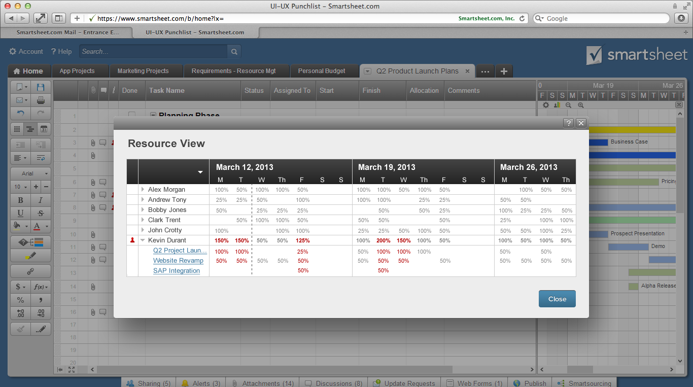Open Website Revamp link
Viewport: 693px width, 387px height.
[178, 261]
